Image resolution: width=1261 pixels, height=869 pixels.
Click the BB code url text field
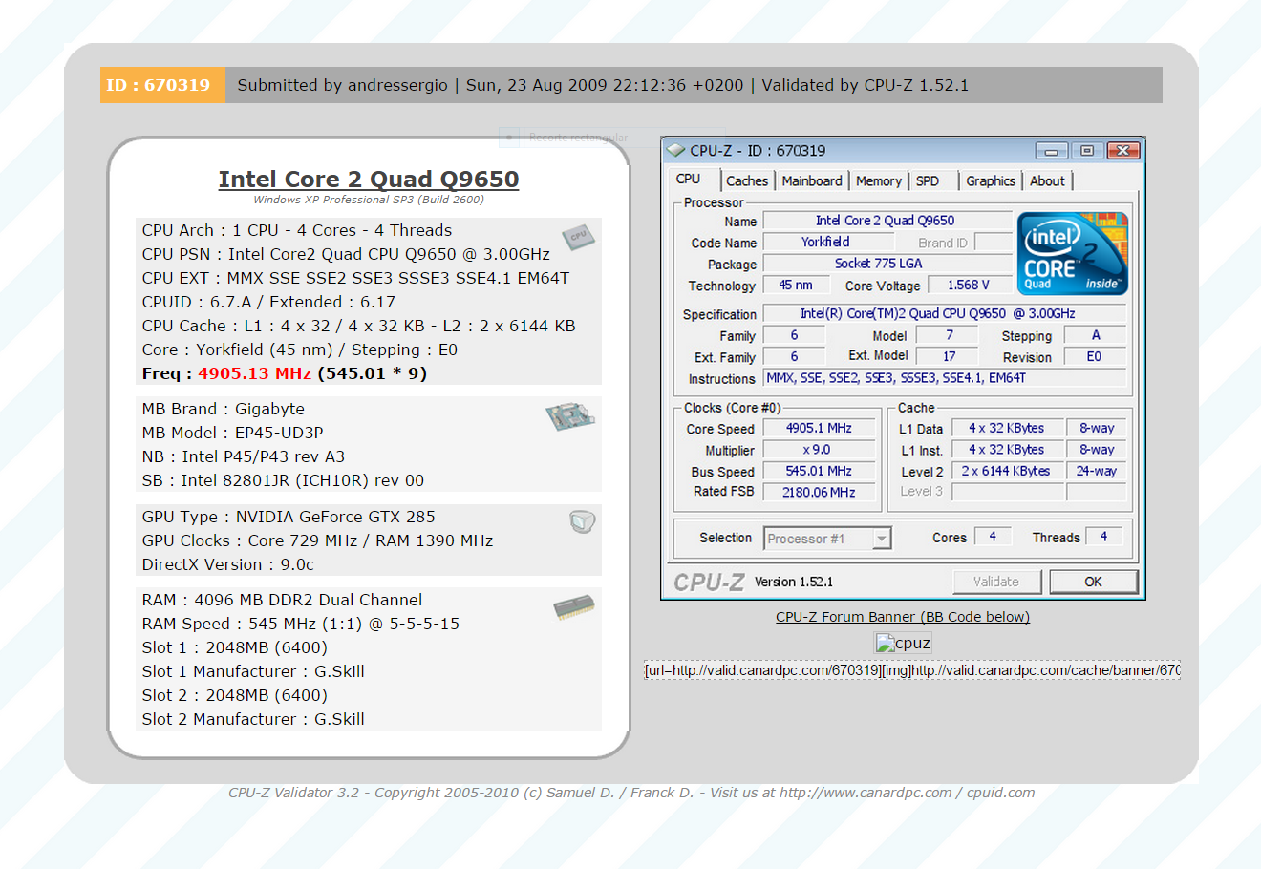[912, 670]
